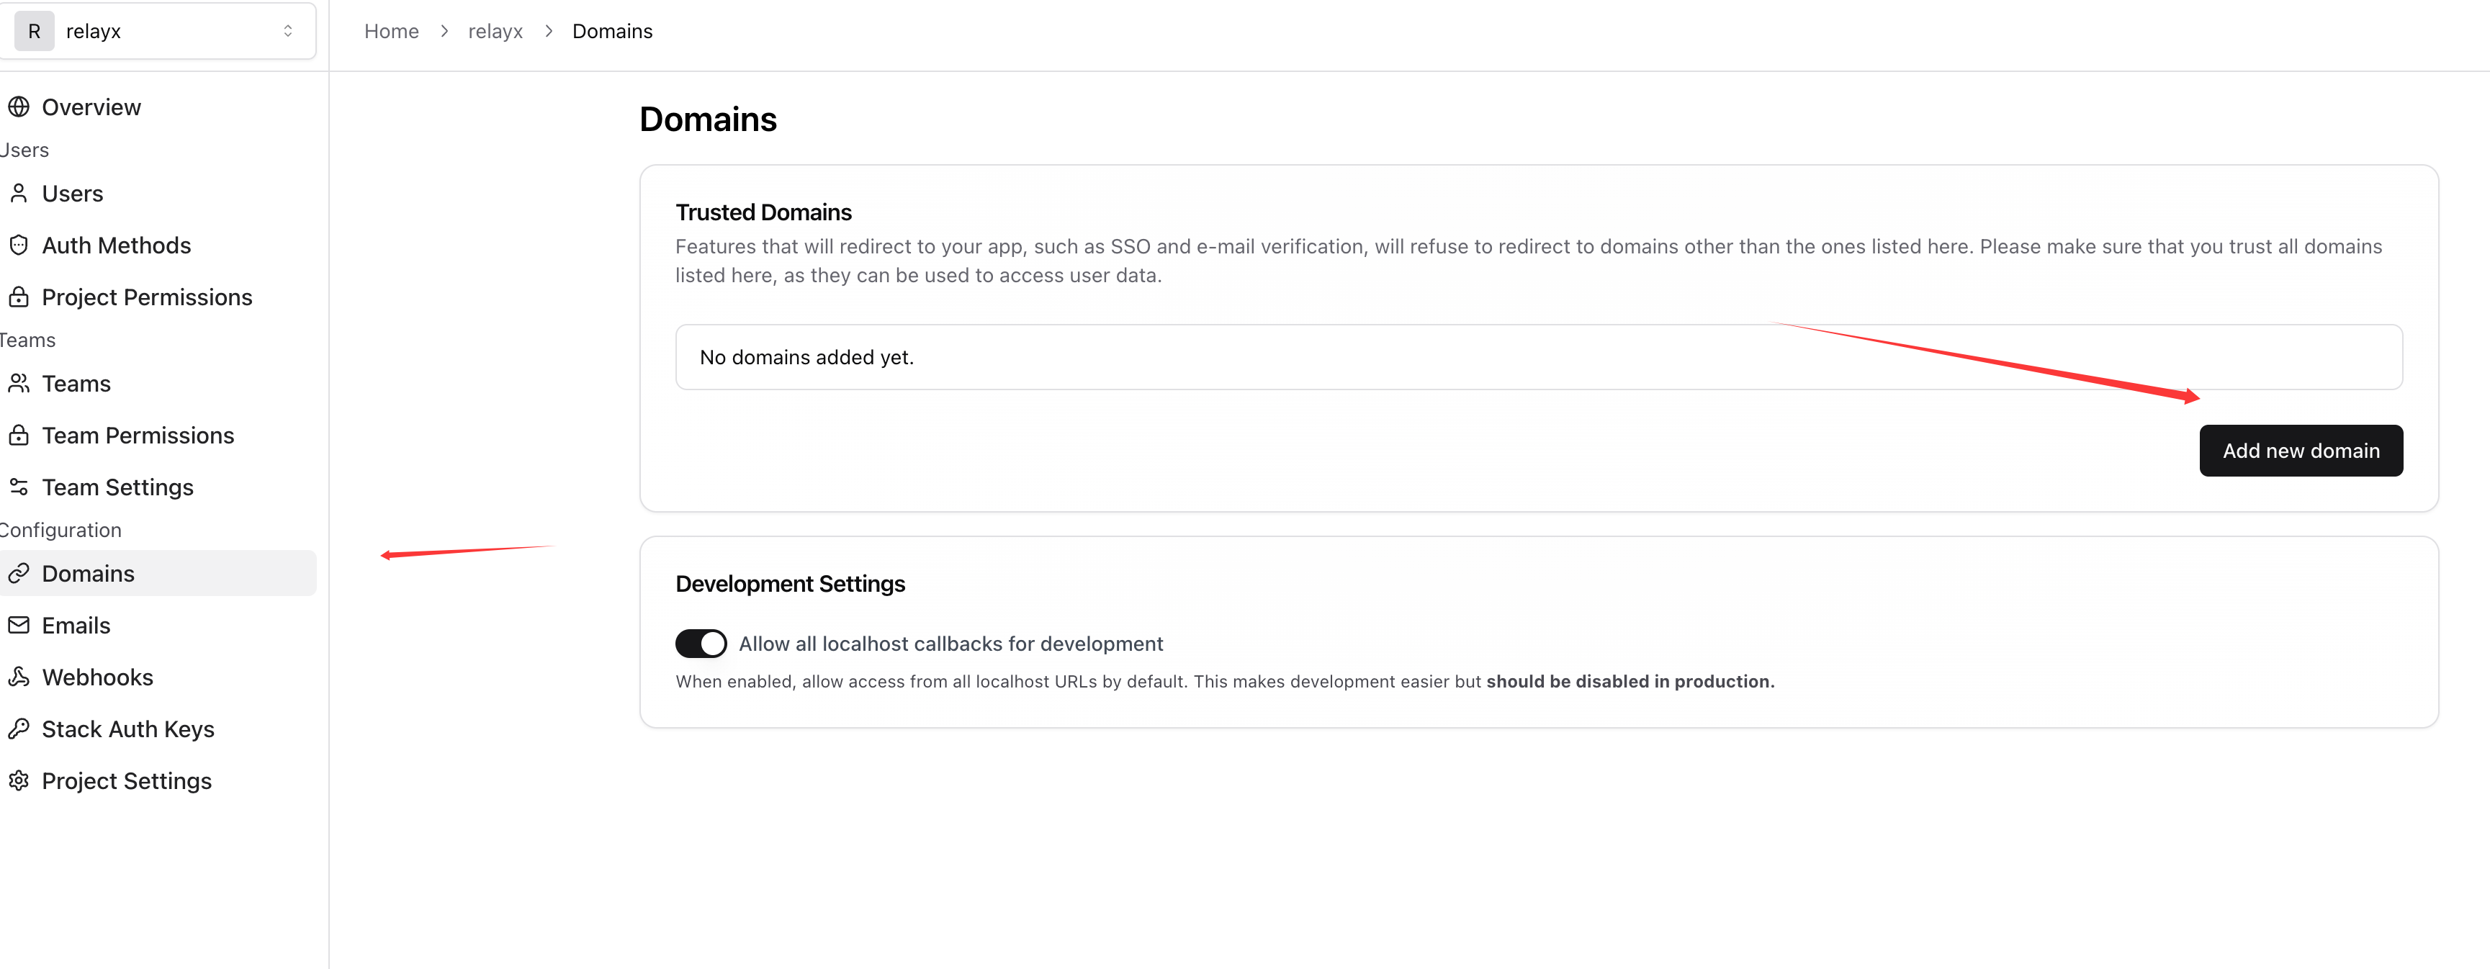Click the project switcher up-down chevrons
Image resolution: width=2490 pixels, height=969 pixels.
[287, 31]
